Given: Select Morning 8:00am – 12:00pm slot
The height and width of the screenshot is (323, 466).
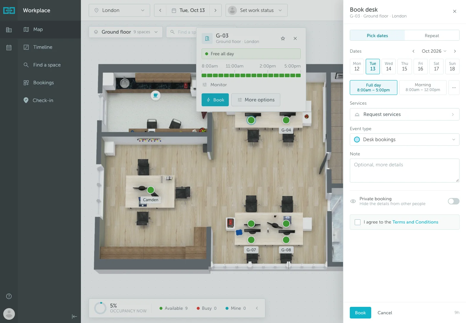Looking at the screenshot, I should 423,88.
